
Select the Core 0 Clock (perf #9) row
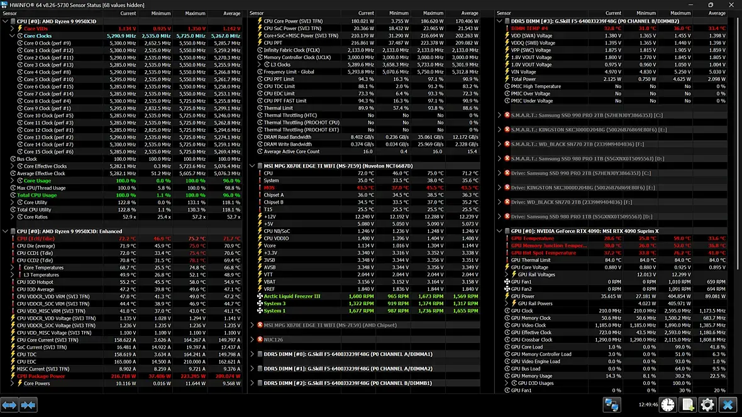click(122, 43)
